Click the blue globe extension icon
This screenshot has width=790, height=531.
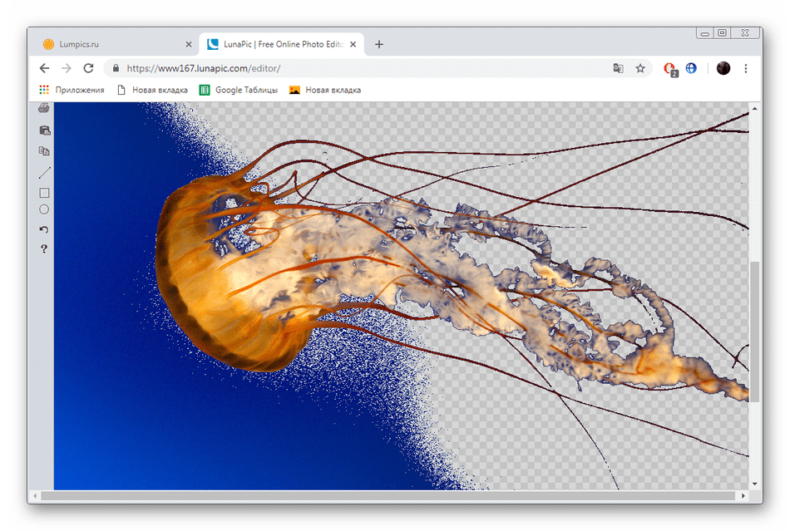(x=691, y=68)
